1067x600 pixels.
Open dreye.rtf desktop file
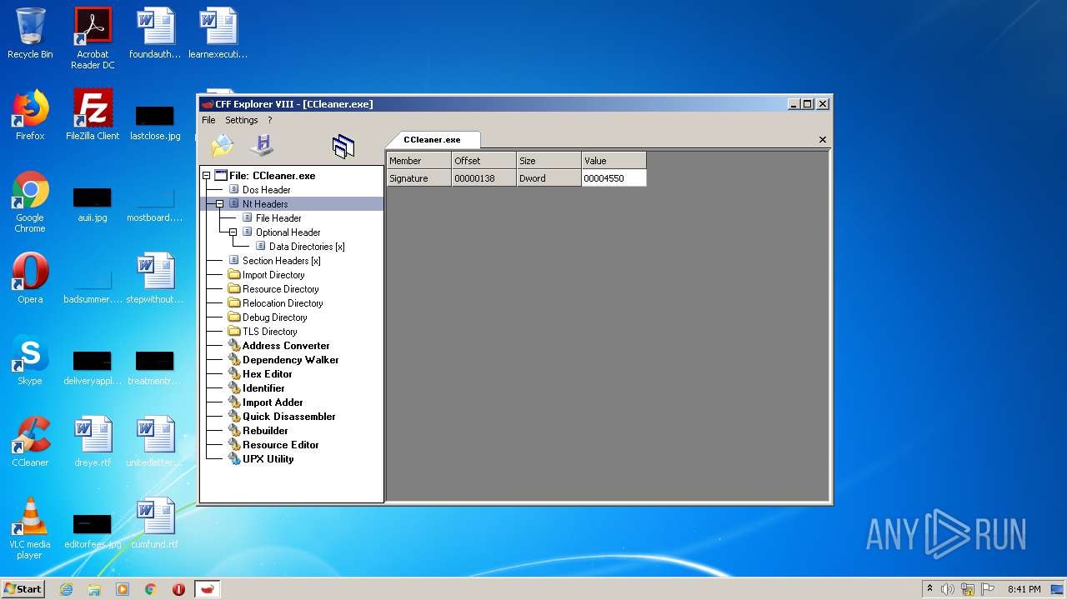(93, 442)
